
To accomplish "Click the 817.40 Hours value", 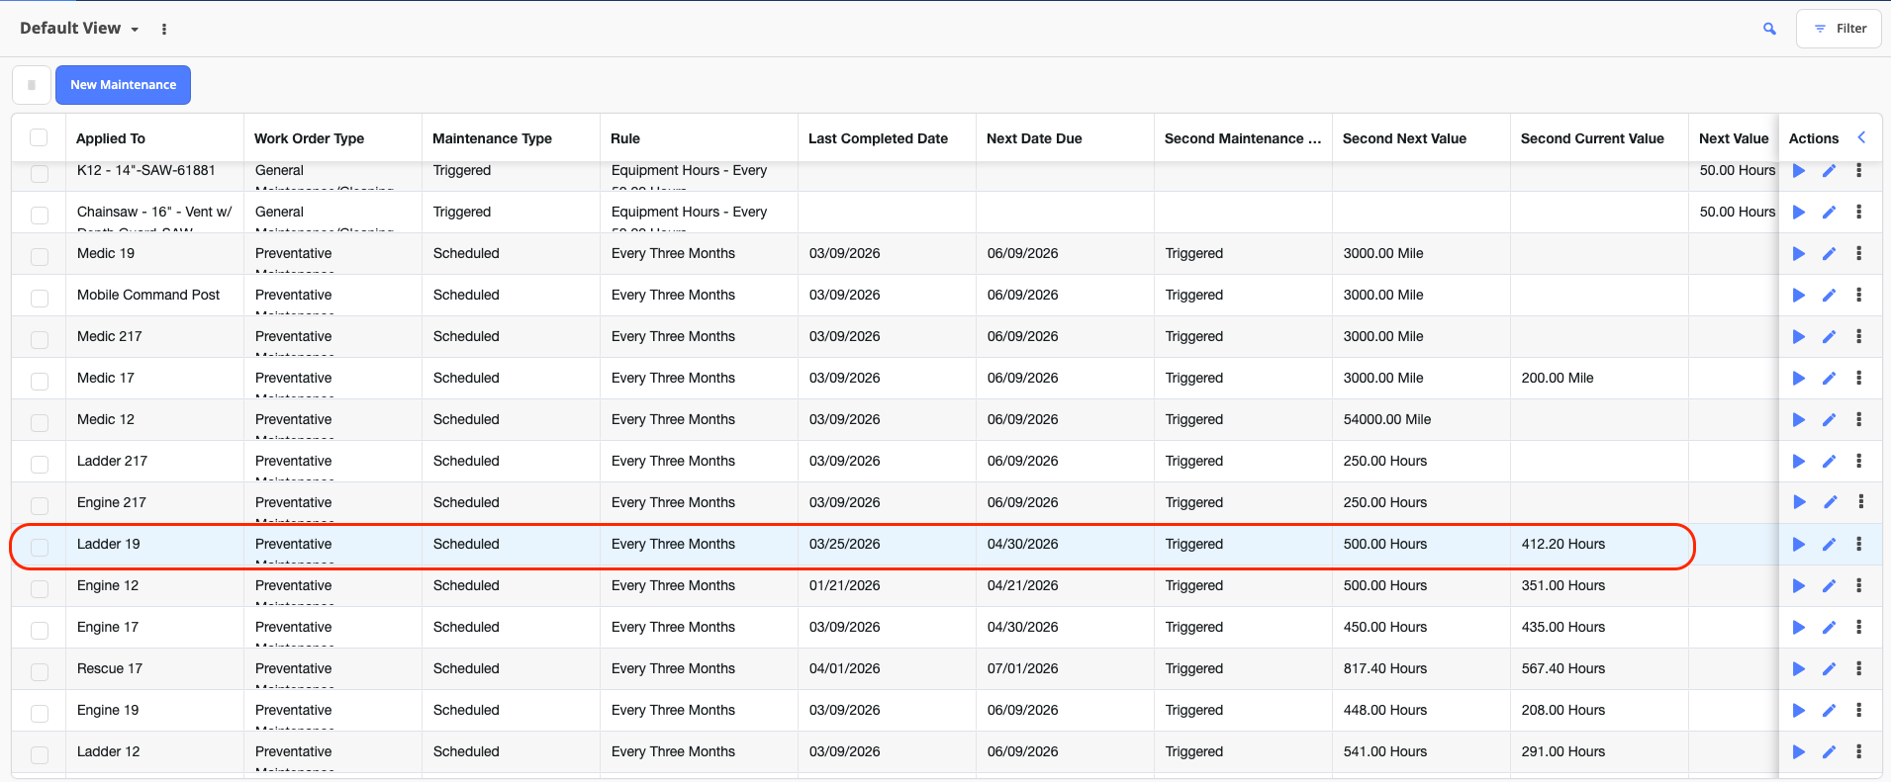I will 1385,668.
